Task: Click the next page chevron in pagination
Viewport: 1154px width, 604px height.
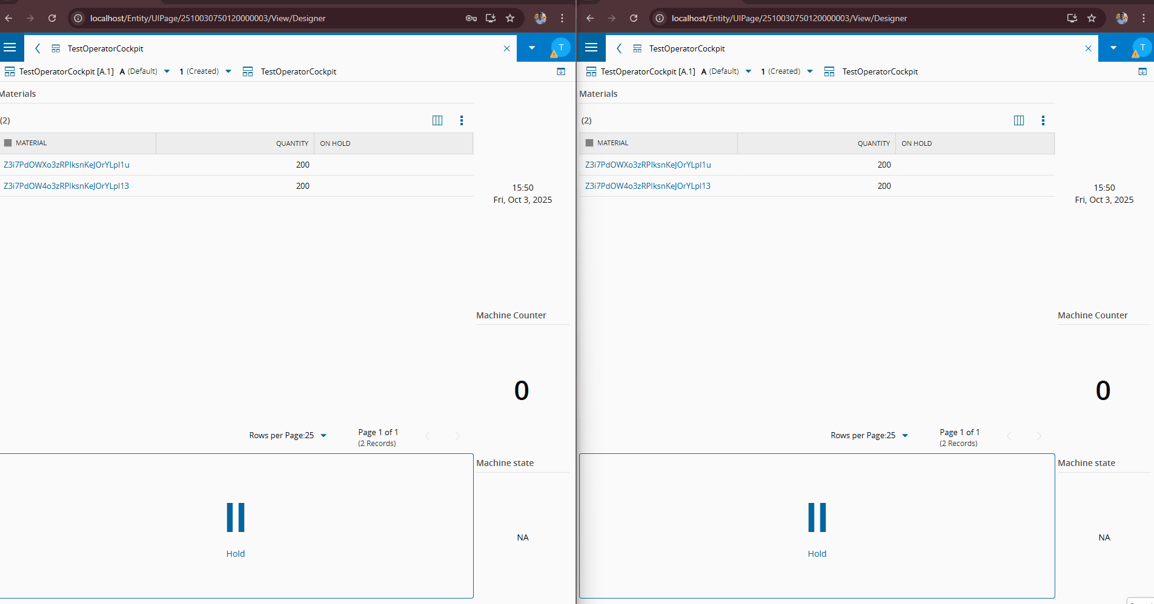Action: tap(457, 435)
